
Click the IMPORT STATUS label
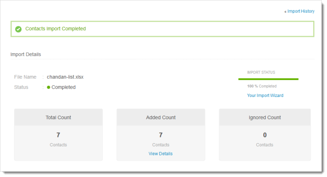pos(261,72)
